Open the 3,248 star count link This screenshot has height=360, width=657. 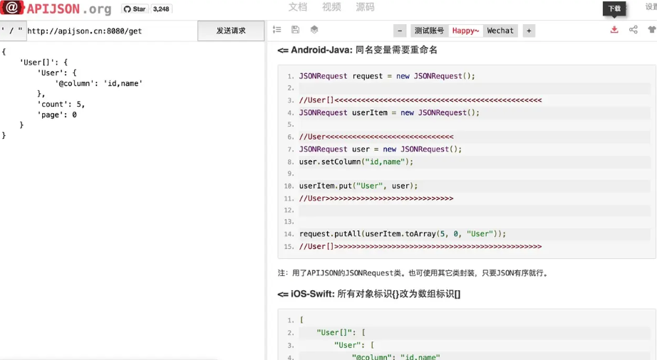(x=161, y=9)
